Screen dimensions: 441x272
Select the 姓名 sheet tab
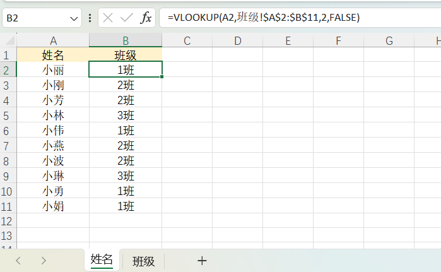tap(102, 260)
